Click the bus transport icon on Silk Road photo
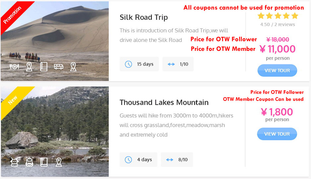The image size is (311, 179). pyautogui.click(x=59, y=67)
